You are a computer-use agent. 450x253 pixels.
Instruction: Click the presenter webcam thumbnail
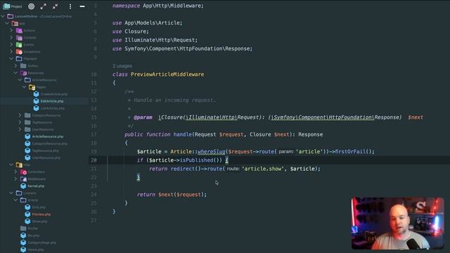click(398, 223)
